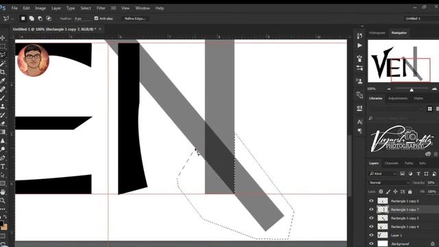
Task: Select the Brush tool
Action: click(3, 98)
